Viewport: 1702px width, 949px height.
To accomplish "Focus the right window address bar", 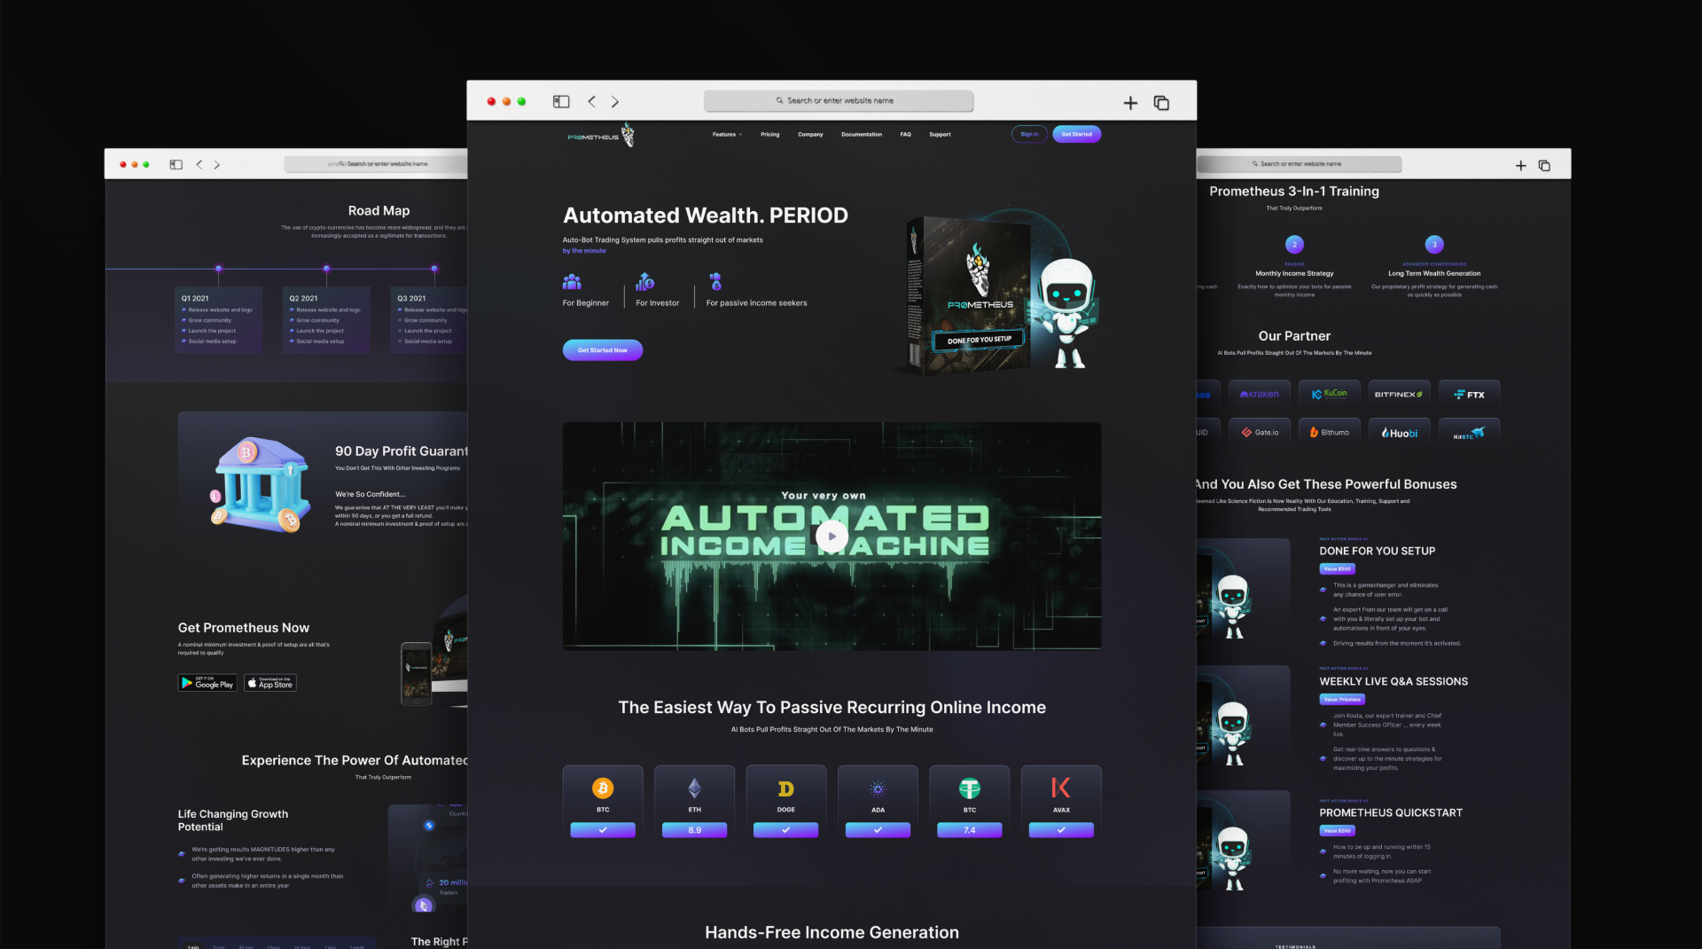I will (x=1300, y=164).
